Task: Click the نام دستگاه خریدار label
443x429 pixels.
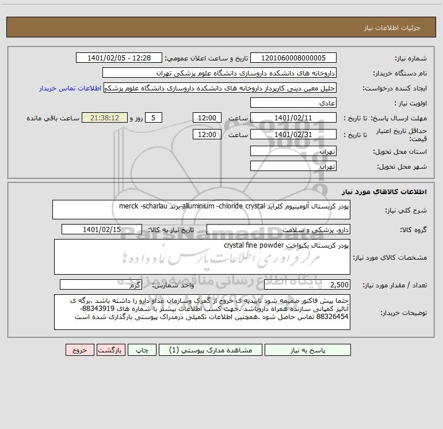Action: pyautogui.click(x=400, y=74)
